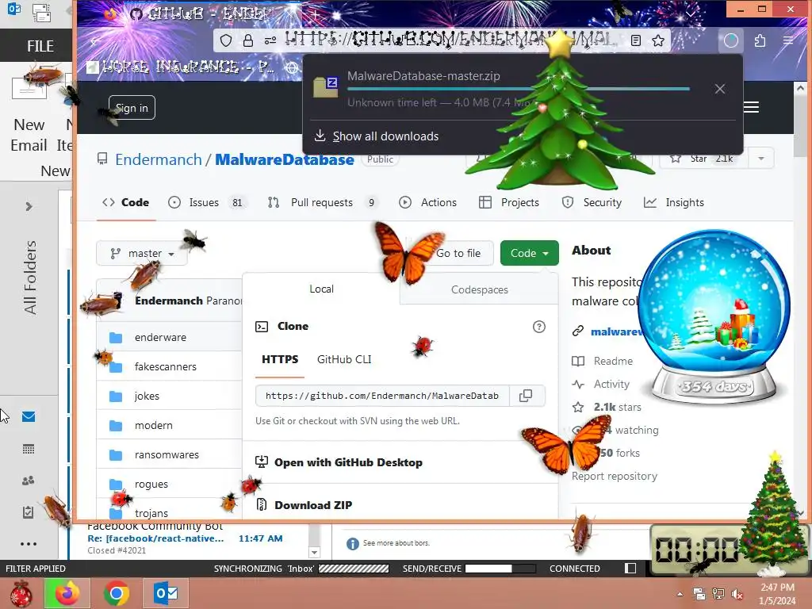Select the Local tab in clone popup
The image size is (812, 609).
[x=321, y=289]
